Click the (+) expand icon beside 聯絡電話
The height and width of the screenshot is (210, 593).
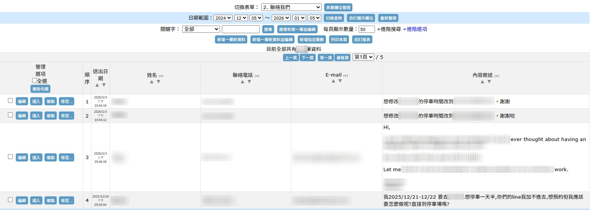click(257, 76)
